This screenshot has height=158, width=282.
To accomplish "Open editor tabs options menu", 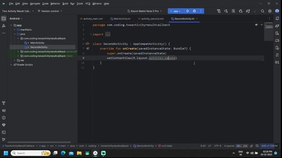I will pyautogui.click(x=269, y=18).
